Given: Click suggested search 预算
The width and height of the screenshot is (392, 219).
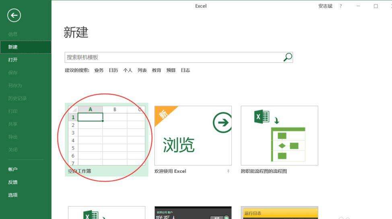Looking at the screenshot, I should (x=171, y=70).
